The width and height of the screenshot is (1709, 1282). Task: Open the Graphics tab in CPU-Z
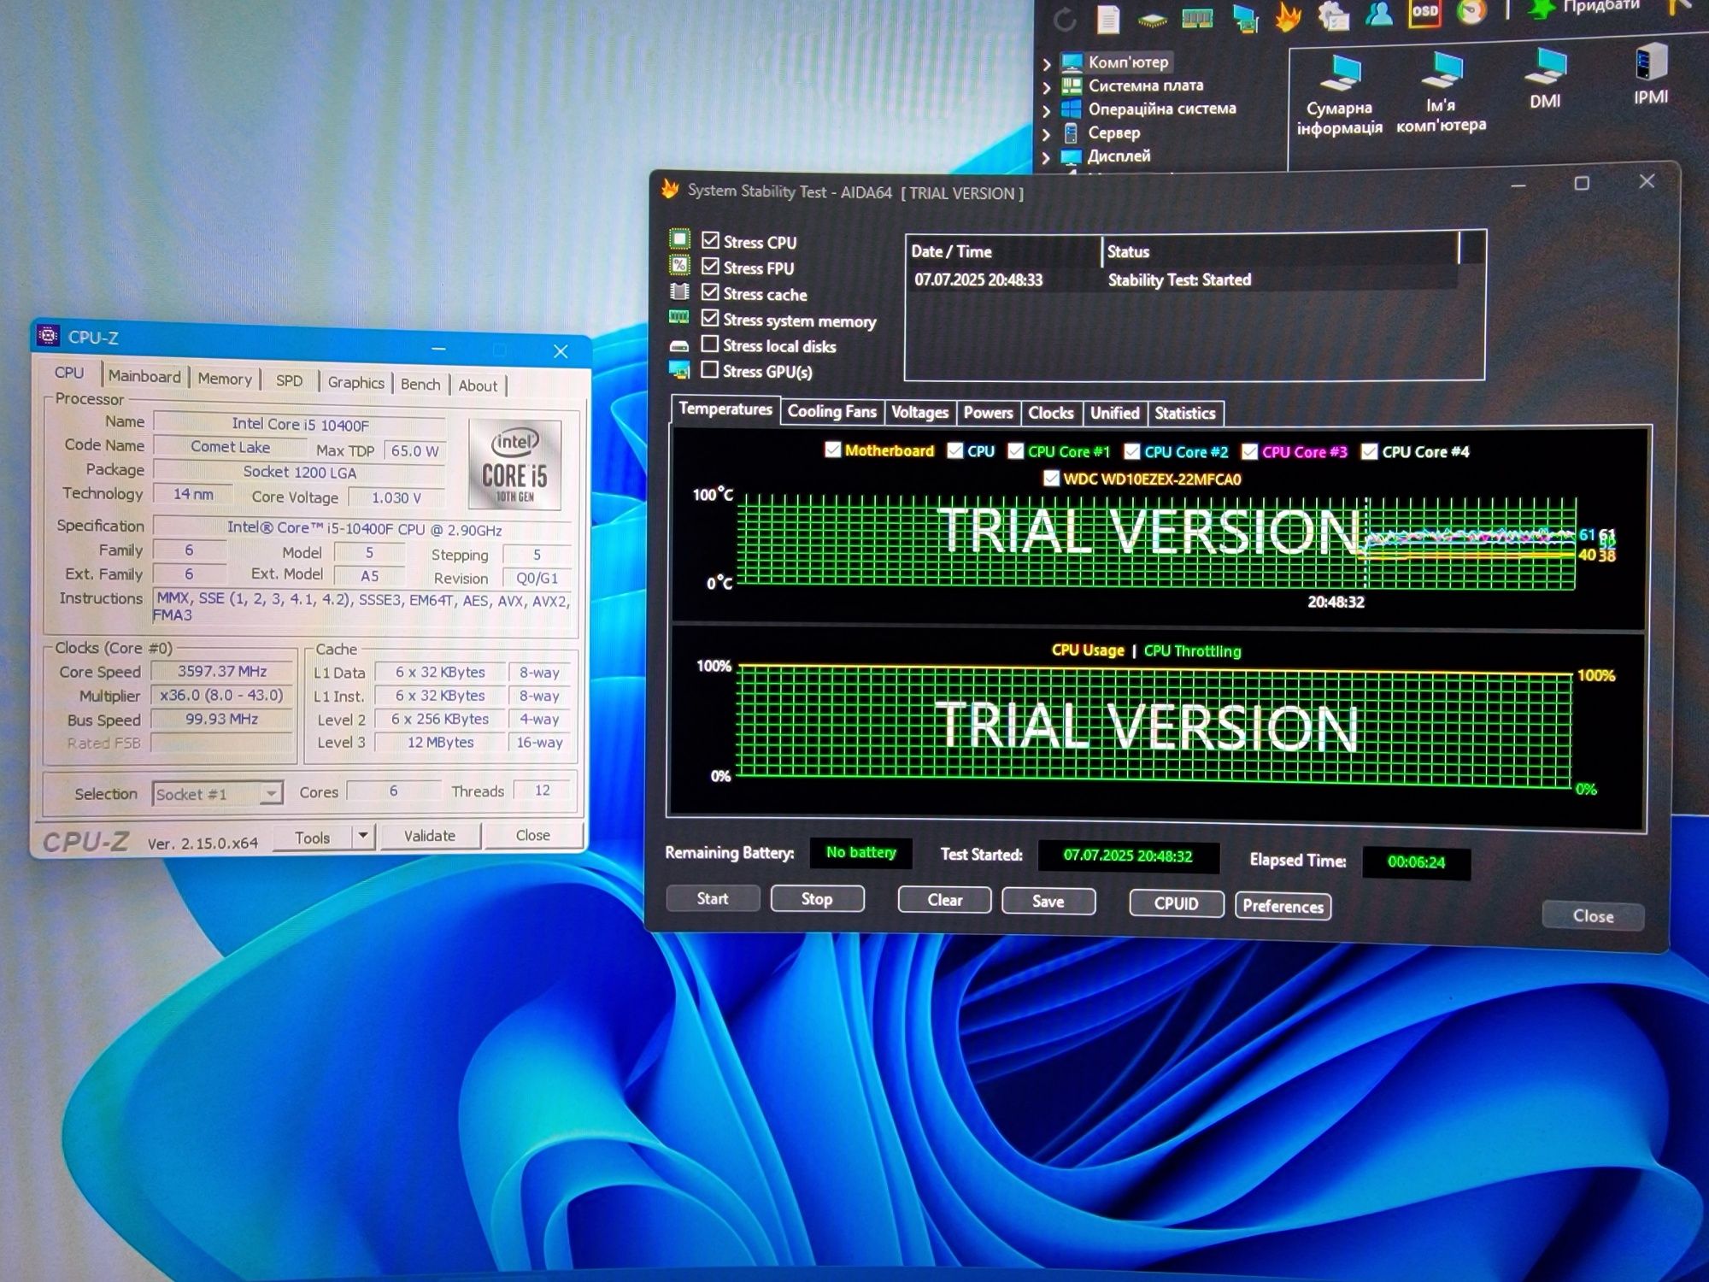tap(355, 382)
